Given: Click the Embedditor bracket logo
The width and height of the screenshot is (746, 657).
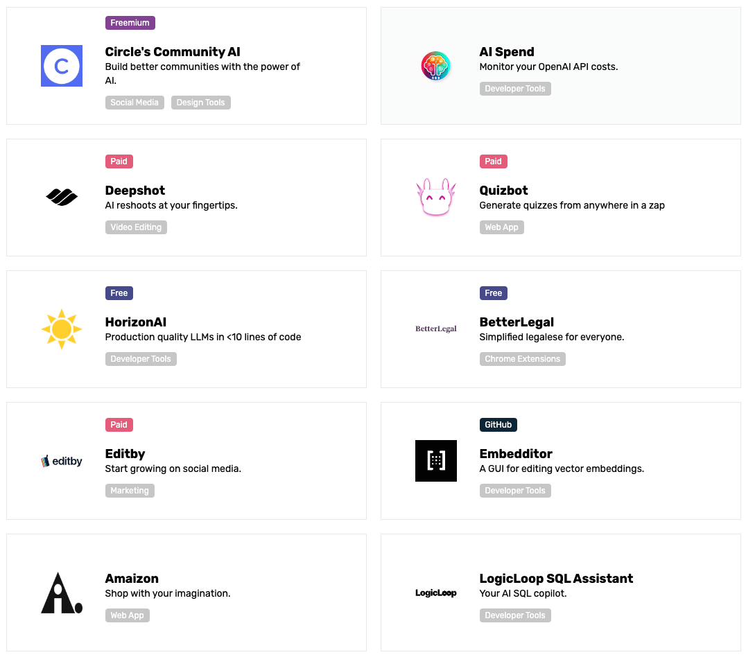Looking at the screenshot, I should coord(436,461).
